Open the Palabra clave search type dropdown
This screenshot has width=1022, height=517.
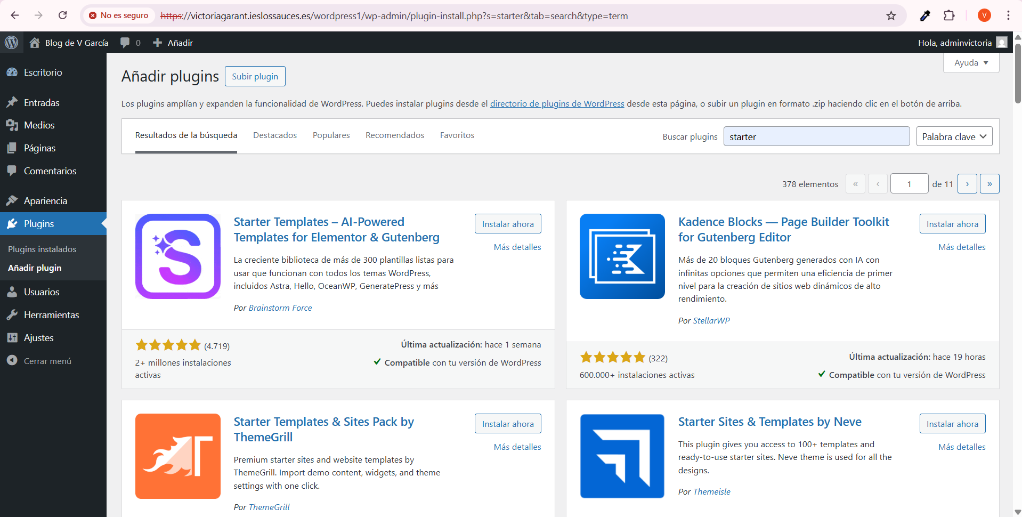click(x=954, y=136)
